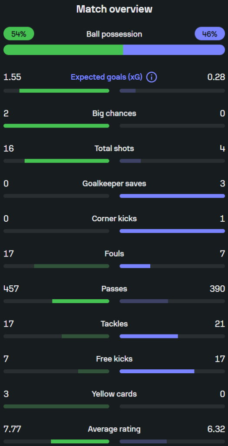Viewport: 228px width, 446px height.
Task: Click the purple segment of possession bar
Action: (174, 50)
